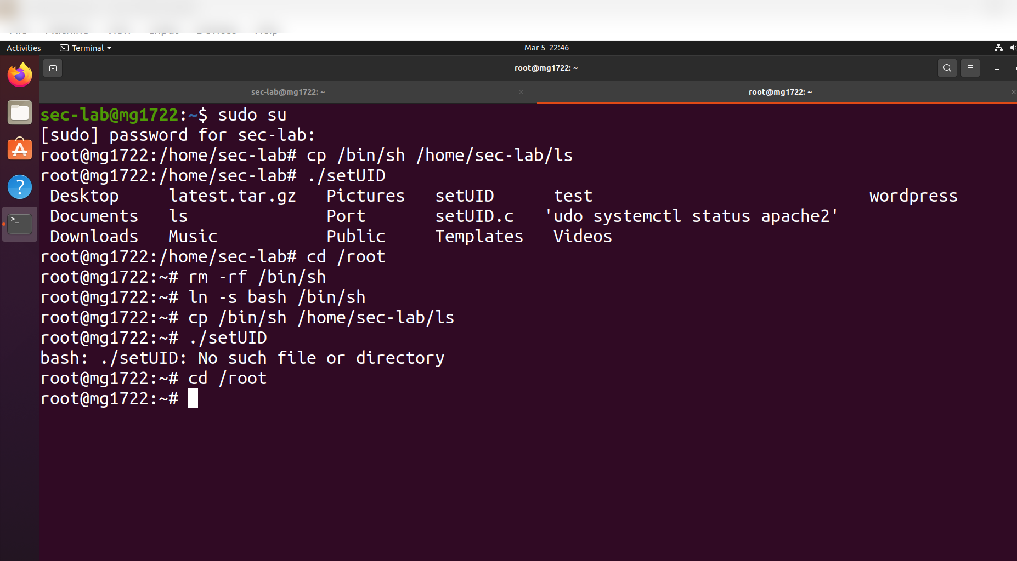Click the 'Desktop' directory name
1017x561 pixels.
tap(84, 196)
